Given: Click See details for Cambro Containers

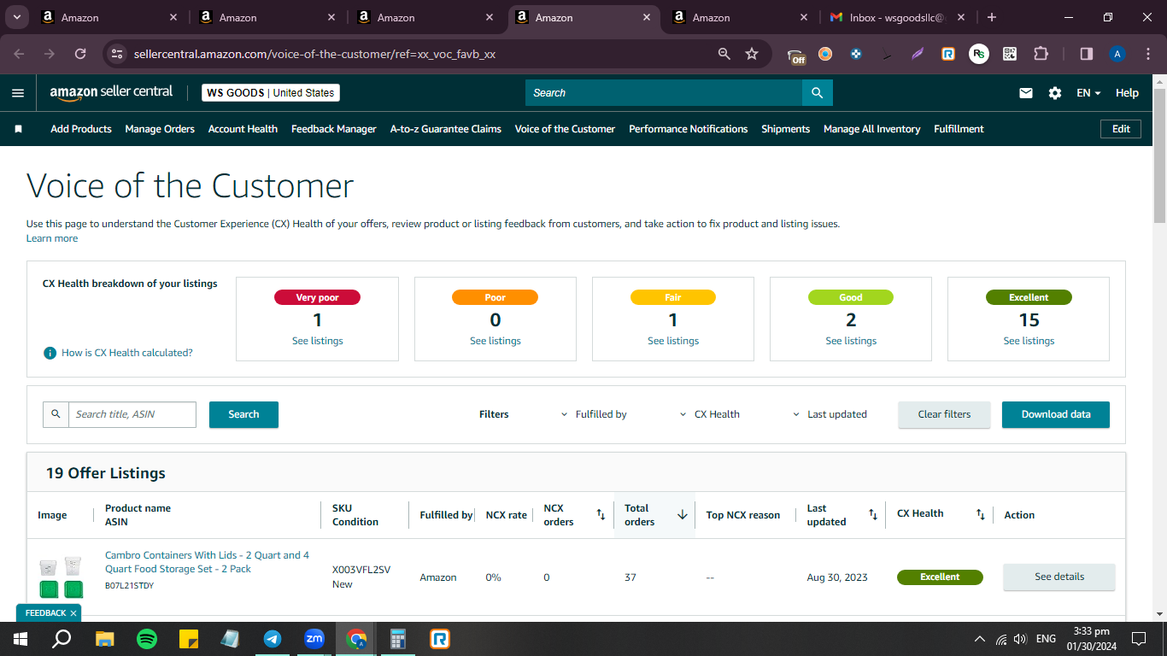Looking at the screenshot, I should 1059,577.
